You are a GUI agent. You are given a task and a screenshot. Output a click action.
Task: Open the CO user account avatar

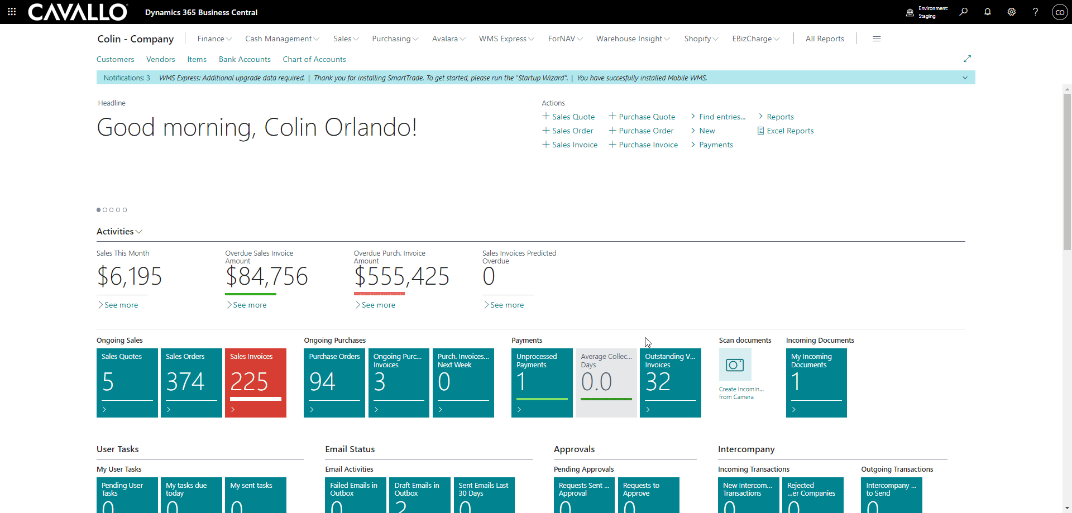pos(1059,12)
